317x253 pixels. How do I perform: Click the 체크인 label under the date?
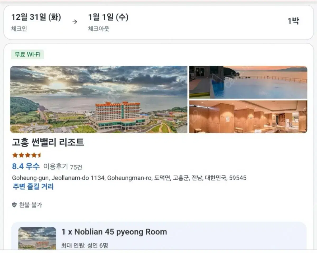[19, 29]
